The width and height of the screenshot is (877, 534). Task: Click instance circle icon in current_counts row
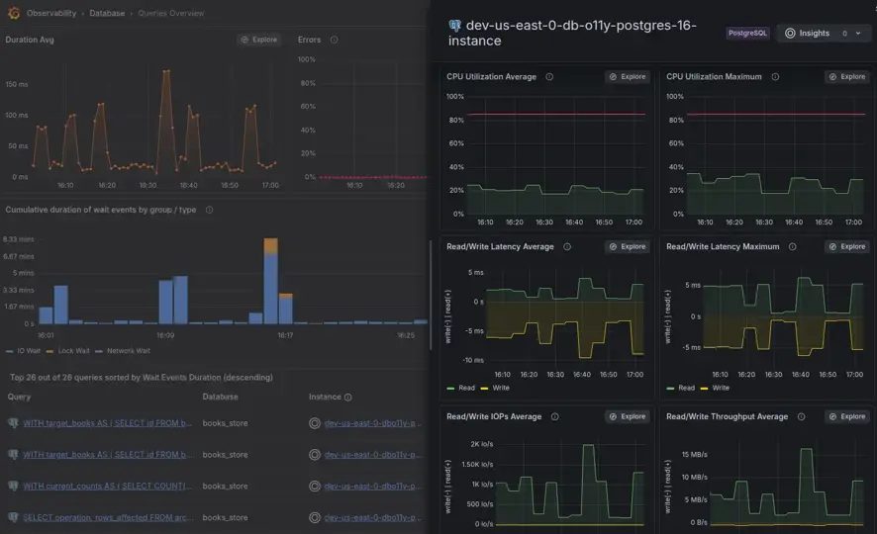tap(315, 486)
